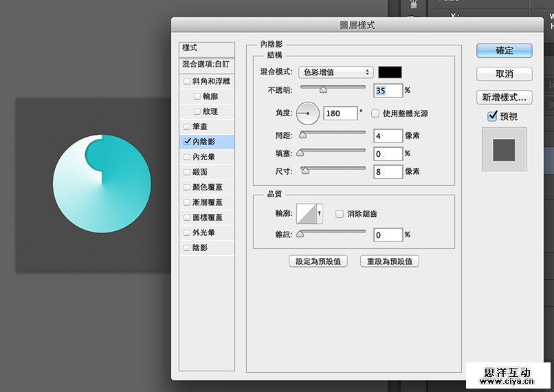Image resolution: width=554 pixels, height=392 pixels.
Task: Check the 紋理 sub-style checkbox
Action: tap(197, 111)
